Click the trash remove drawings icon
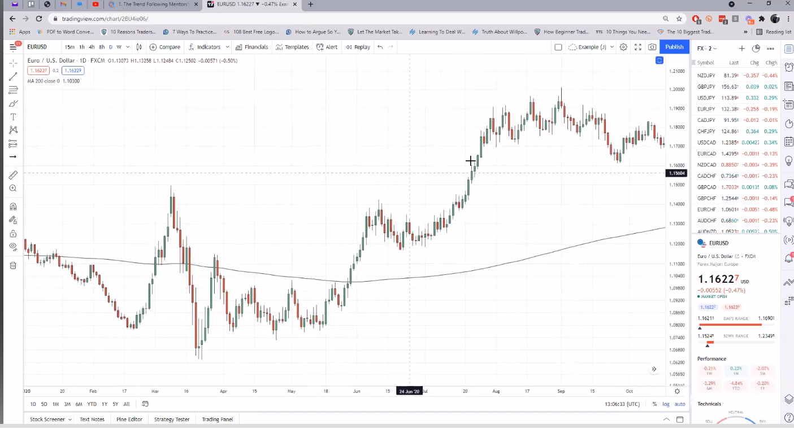Screen dimensions: 794x438 pyautogui.click(x=13, y=265)
